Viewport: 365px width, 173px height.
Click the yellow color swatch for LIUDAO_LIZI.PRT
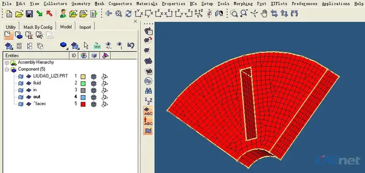click(x=83, y=76)
